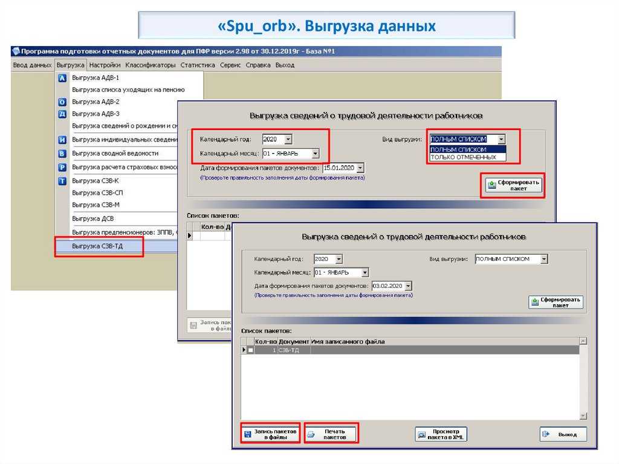Open the Справка menu
This screenshot has height=464, width=619.
click(258, 65)
